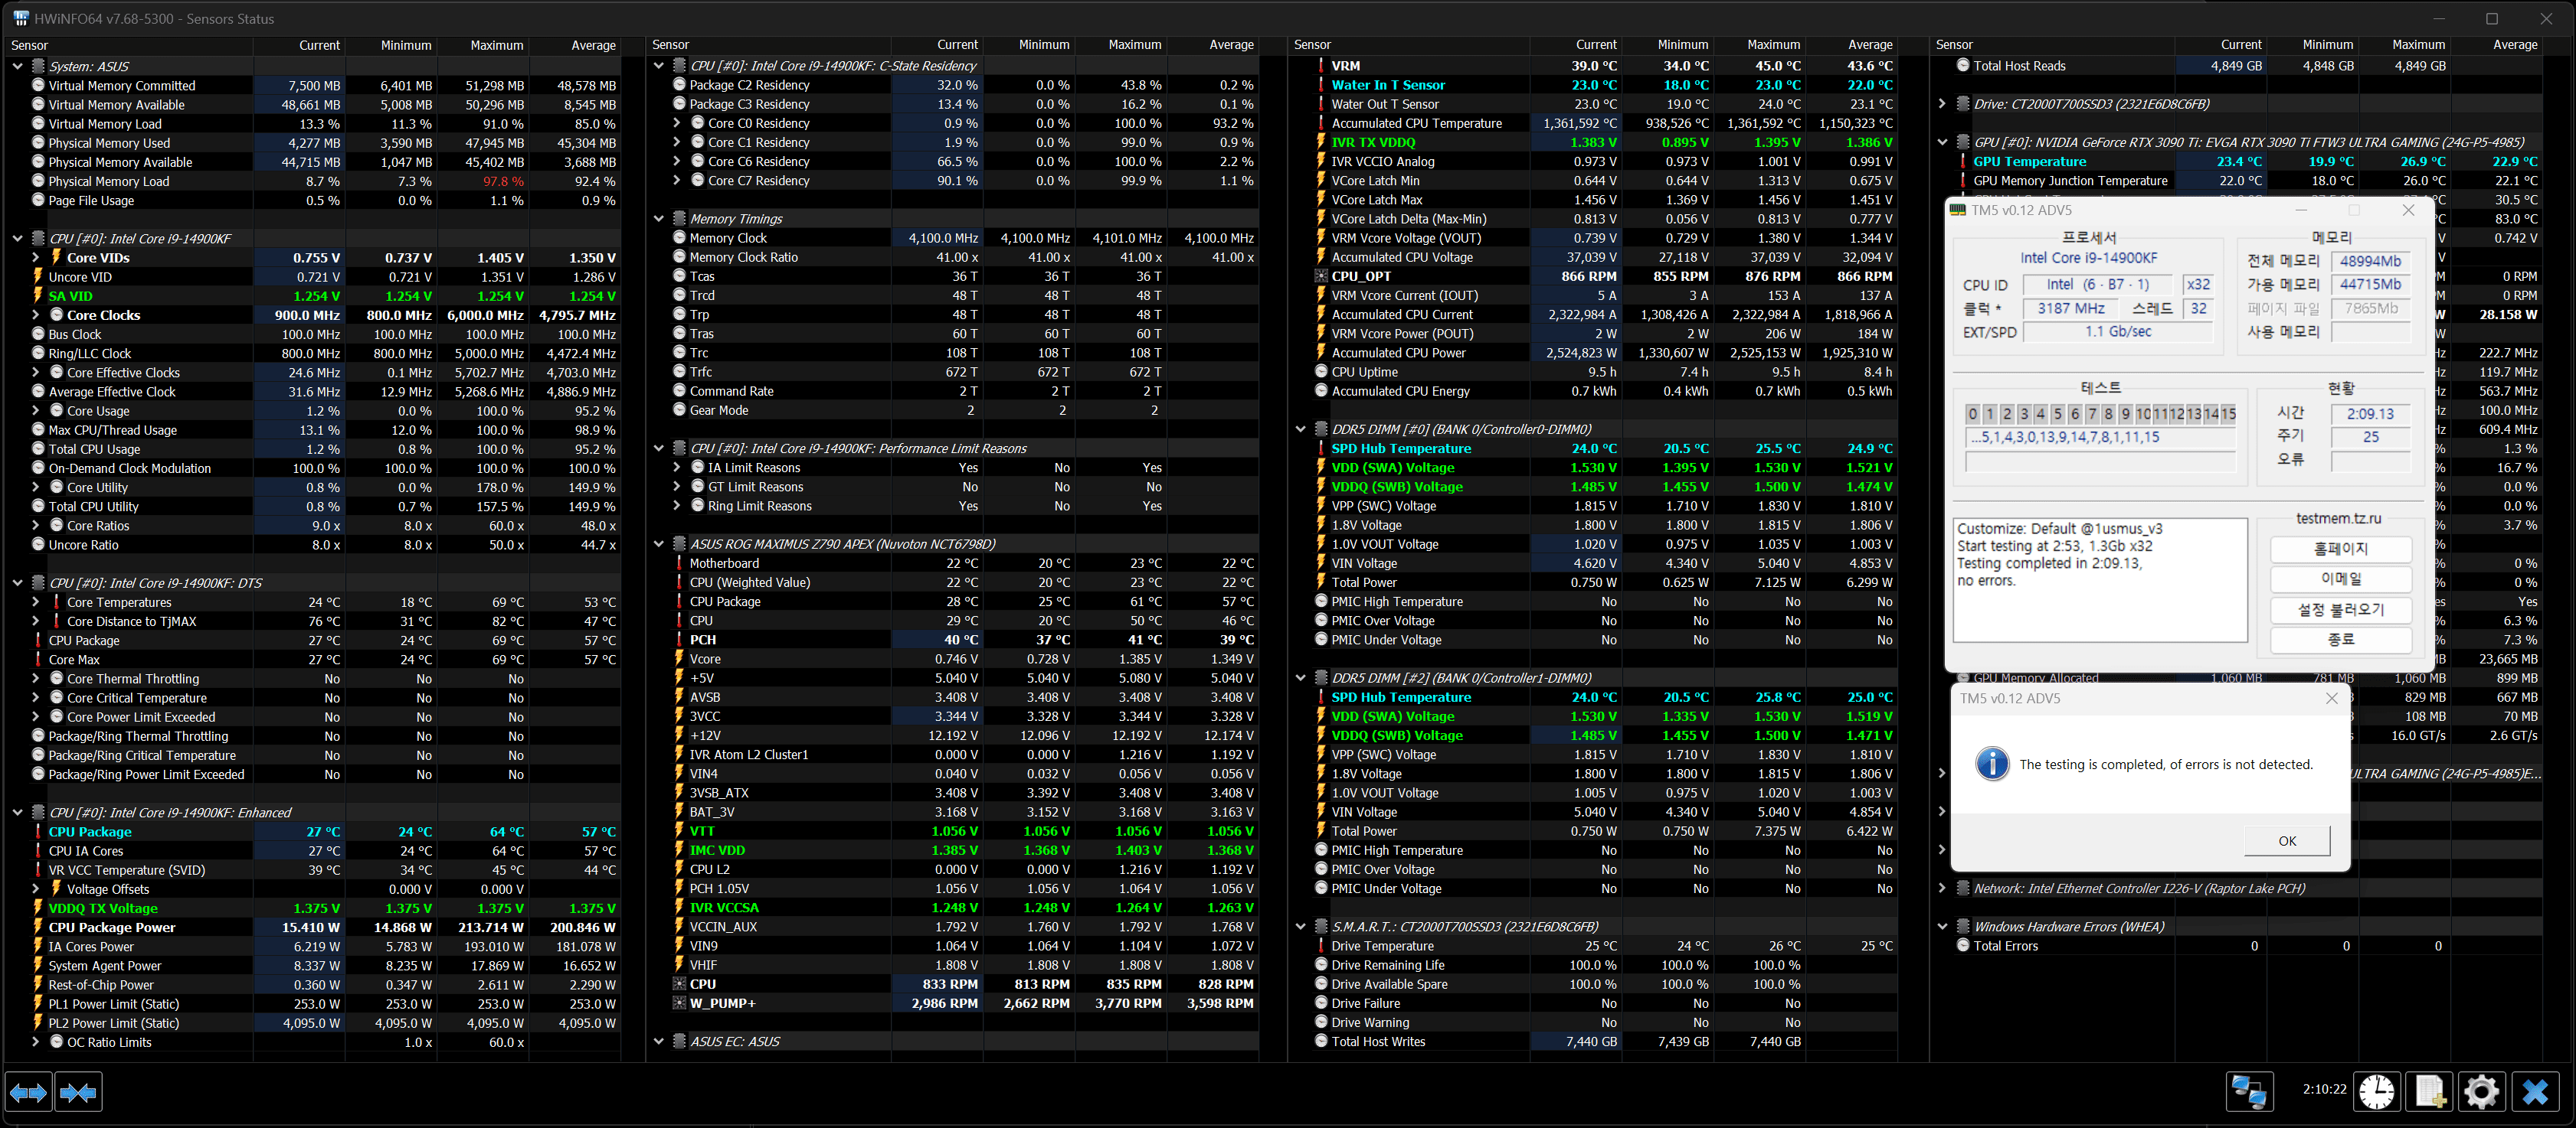This screenshot has height=1128, width=2576.
Task: Click the TM5 test log text box
Action: [x=2099, y=579]
